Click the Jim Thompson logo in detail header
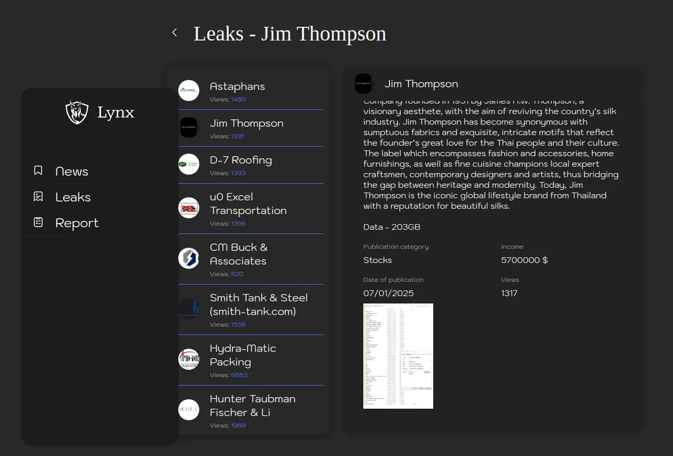673x456 pixels. point(363,84)
